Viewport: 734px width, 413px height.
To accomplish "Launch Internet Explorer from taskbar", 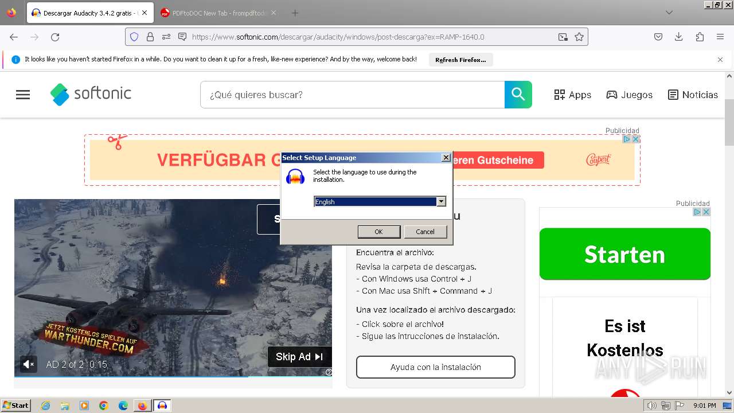I will pos(46,406).
